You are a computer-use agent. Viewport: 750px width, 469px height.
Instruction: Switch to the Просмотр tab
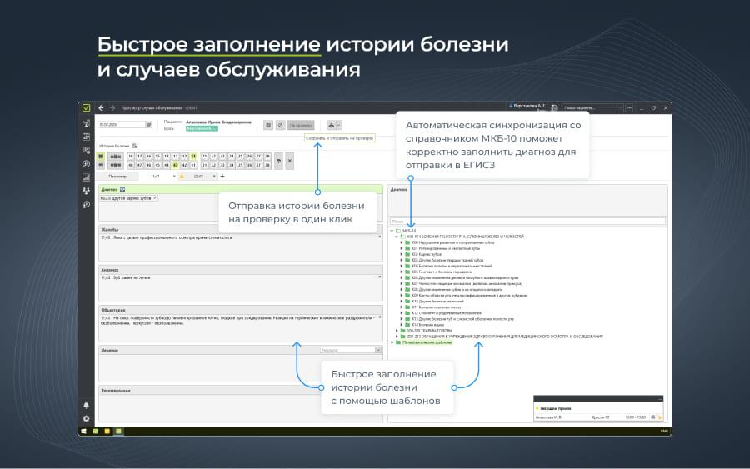117,177
